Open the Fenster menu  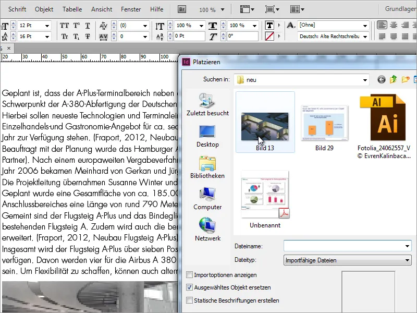(131, 9)
